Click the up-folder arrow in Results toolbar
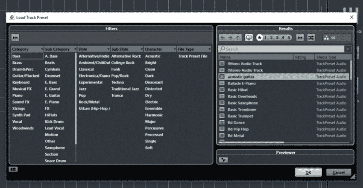The height and width of the screenshot is (188, 363). pos(238,38)
